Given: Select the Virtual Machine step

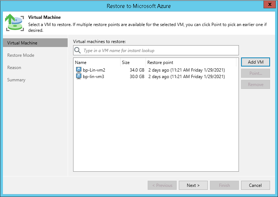Looking at the screenshot, I should (x=35, y=43).
